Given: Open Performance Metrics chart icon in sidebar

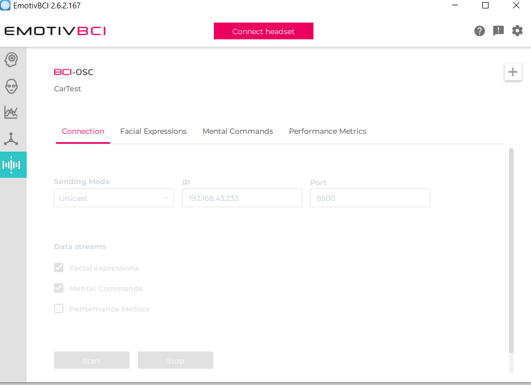Looking at the screenshot, I should coord(13,112).
